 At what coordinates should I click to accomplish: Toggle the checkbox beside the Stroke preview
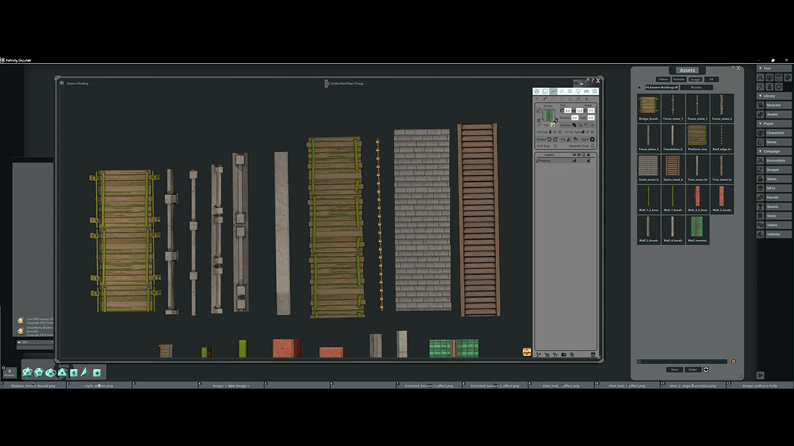tap(538, 110)
